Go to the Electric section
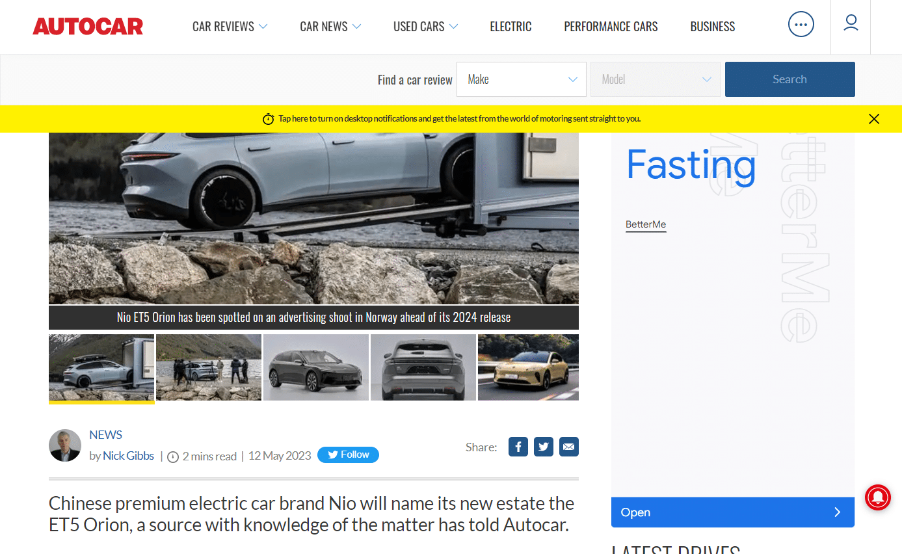The width and height of the screenshot is (902, 554). (511, 27)
